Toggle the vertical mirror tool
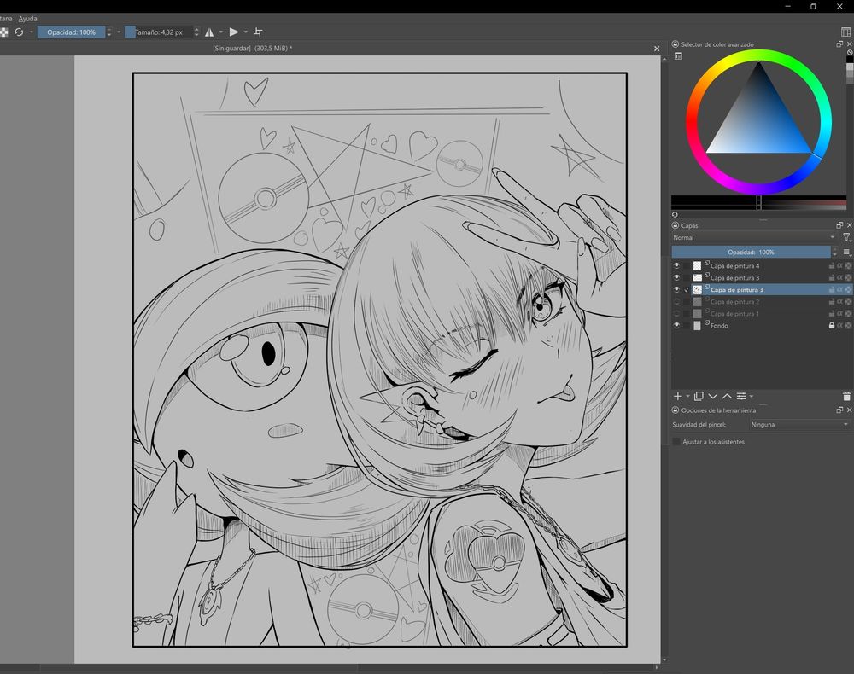Screen dimensions: 854x674 click(x=234, y=32)
